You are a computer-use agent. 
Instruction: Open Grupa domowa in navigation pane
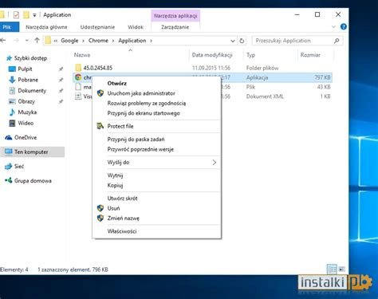[33, 181]
